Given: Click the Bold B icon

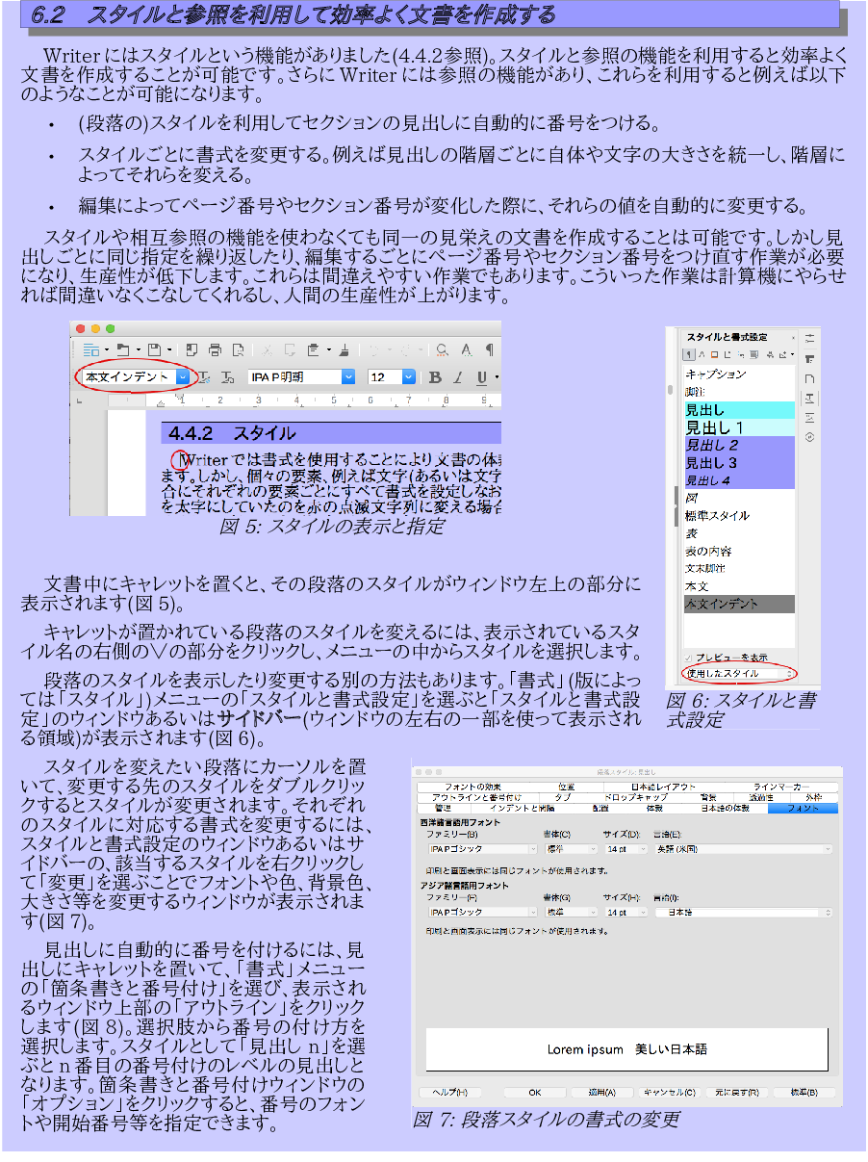Looking at the screenshot, I should 434,377.
